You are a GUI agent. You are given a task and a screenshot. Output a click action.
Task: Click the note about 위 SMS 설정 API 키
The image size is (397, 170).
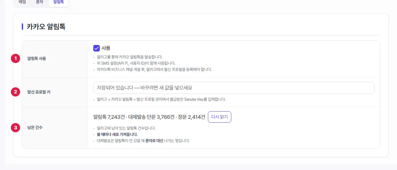[136, 63]
